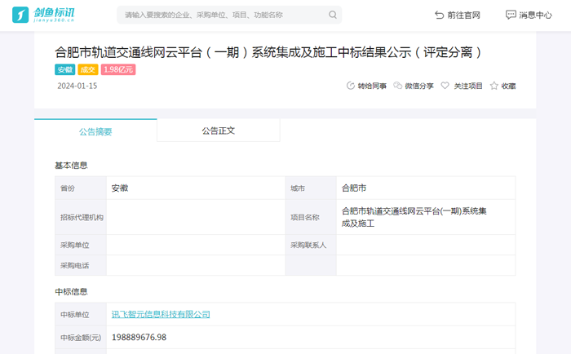This screenshot has height=354, width=571.
Task: Switch to the 公告正文 tab
Action: point(218,131)
